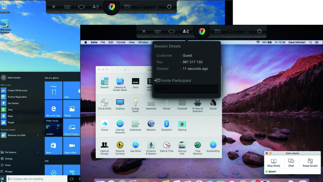Viewport: 323px width, 182px height.
Task: Click camera screenshot icon in Windows session toolbar
Action: (x=127, y=7)
